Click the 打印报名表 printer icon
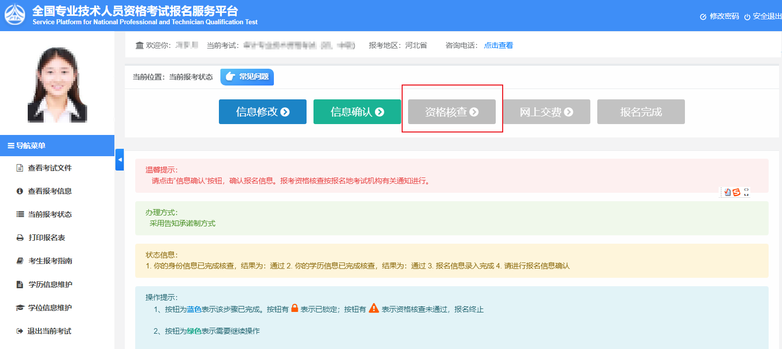This screenshot has width=782, height=349. (20, 238)
